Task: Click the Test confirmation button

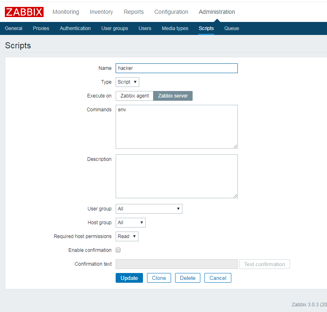Action: point(264,264)
